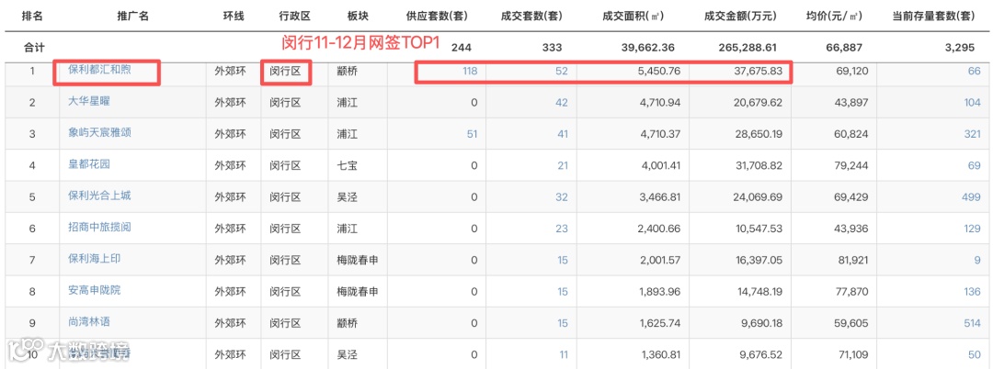The image size is (993, 369).
Task: Open the 尚湾林语 project link
Action: pyautogui.click(x=88, y=321)
